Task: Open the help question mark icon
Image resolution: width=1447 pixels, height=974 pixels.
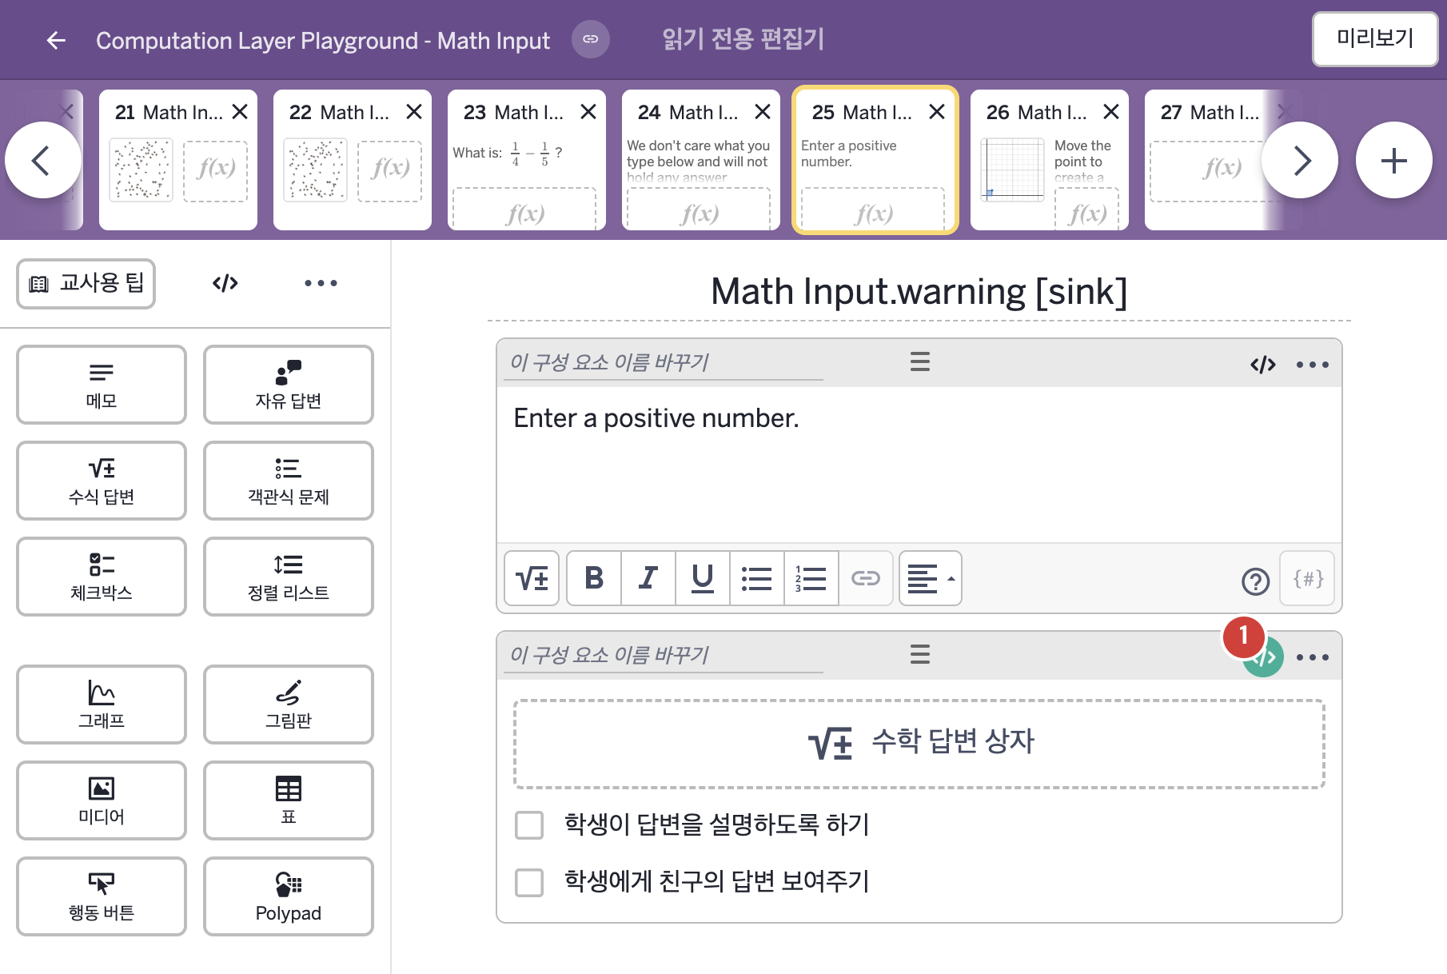Action: point(1255,581)
